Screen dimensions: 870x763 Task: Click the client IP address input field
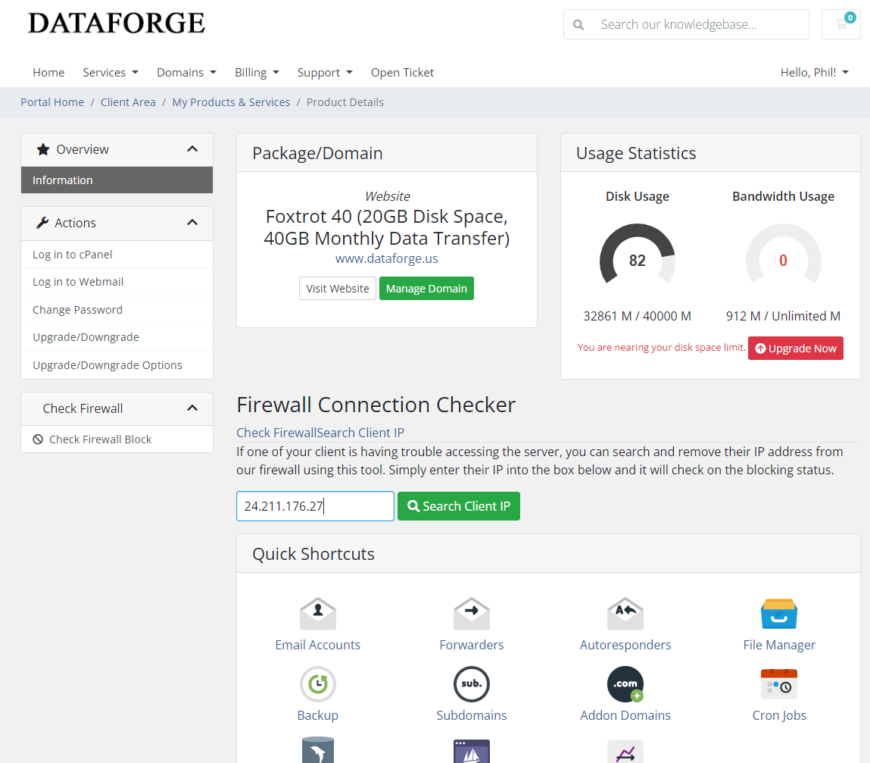[x=315, y=506]
